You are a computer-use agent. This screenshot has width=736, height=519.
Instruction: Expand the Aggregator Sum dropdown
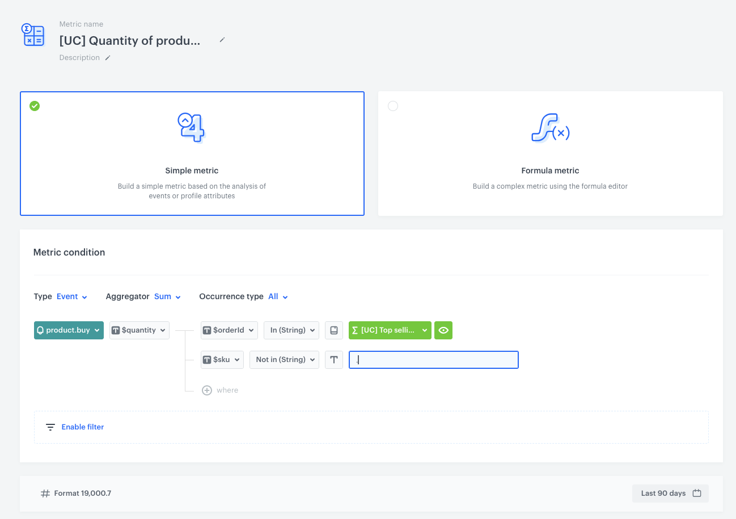pyautogui.click(x=167, y=297)
